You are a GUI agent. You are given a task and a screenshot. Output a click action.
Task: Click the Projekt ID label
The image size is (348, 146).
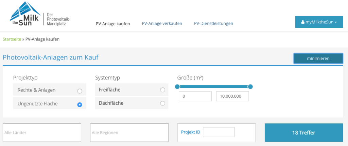pos(191,132)
